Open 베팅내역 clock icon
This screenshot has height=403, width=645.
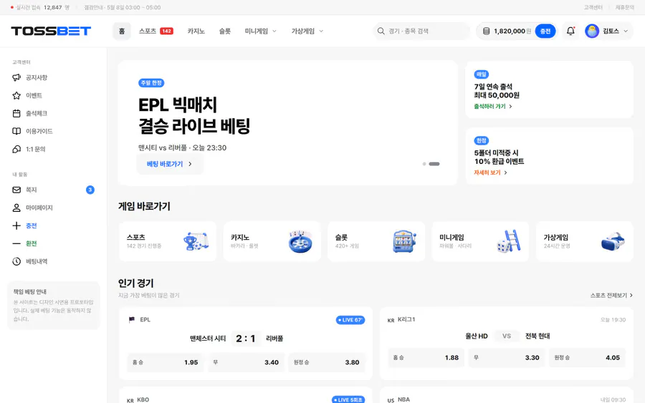click(x=16, y=261)
